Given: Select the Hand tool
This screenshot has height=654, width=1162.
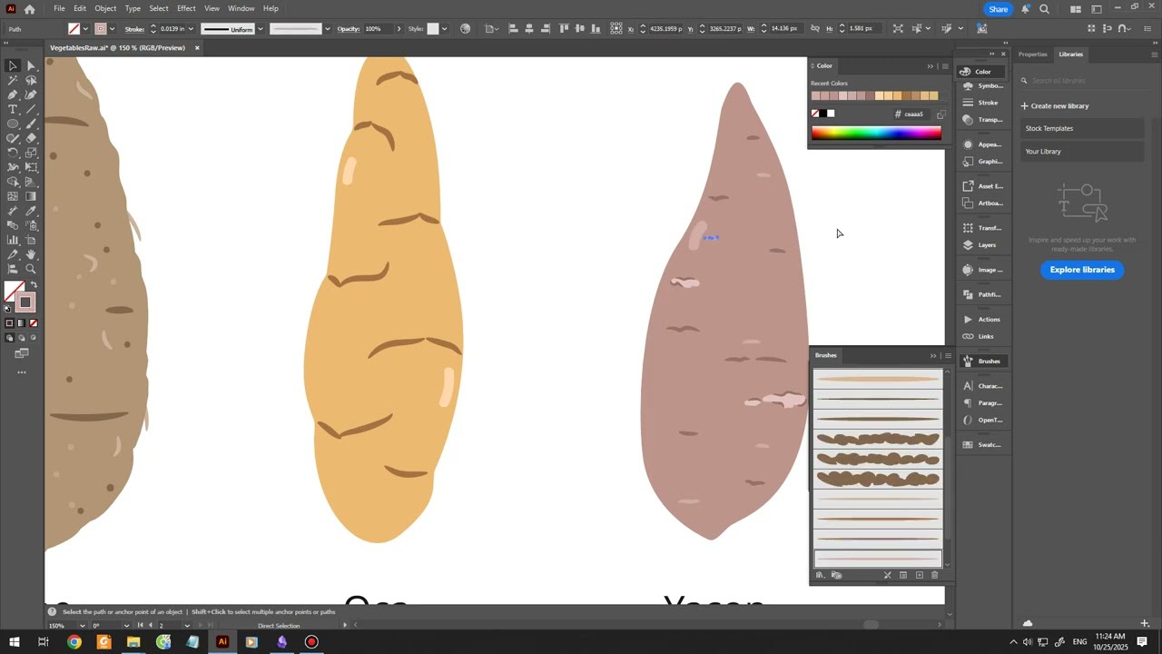Looking at the screenshot, I should coord(31,254).
